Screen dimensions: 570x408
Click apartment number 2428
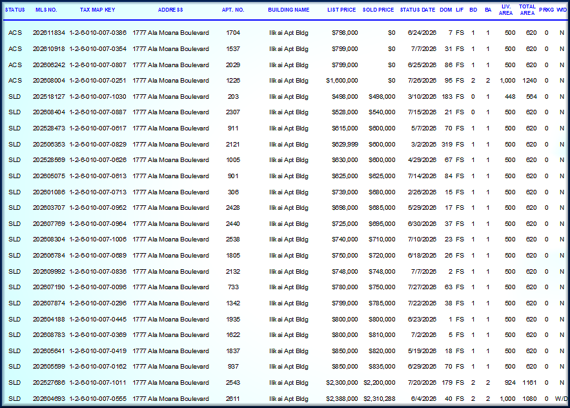233,208
